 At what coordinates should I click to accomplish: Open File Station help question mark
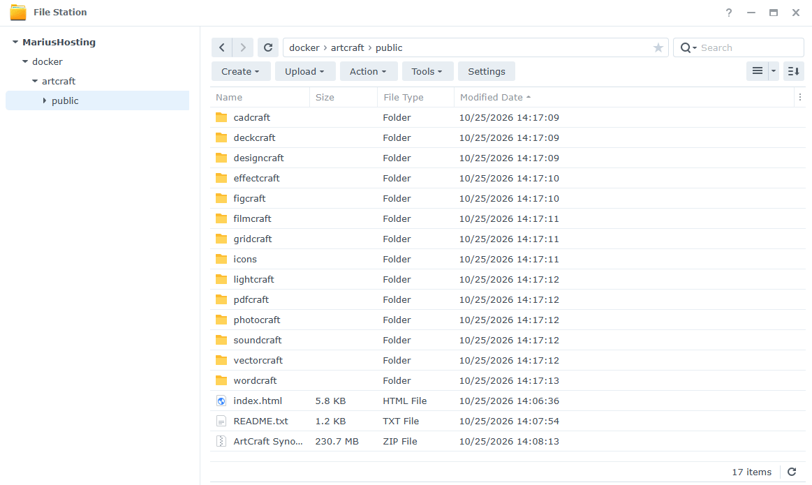729,13
